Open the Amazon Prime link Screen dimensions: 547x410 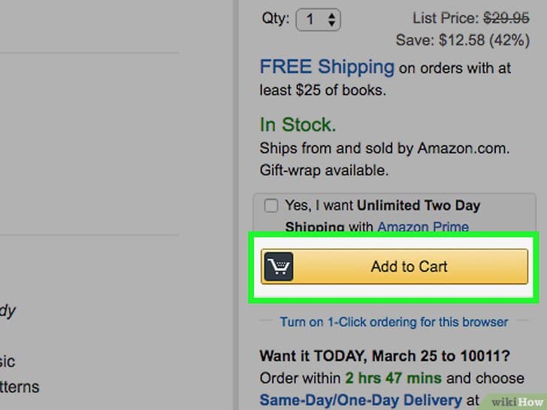(423, 227)
